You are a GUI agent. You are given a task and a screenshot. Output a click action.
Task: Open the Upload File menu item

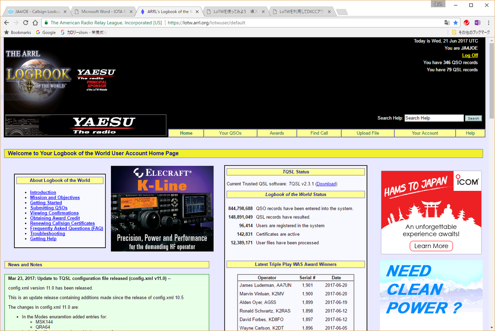coord(368,133)
